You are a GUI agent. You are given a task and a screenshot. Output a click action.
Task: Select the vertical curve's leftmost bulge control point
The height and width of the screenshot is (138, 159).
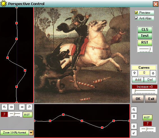8,58
